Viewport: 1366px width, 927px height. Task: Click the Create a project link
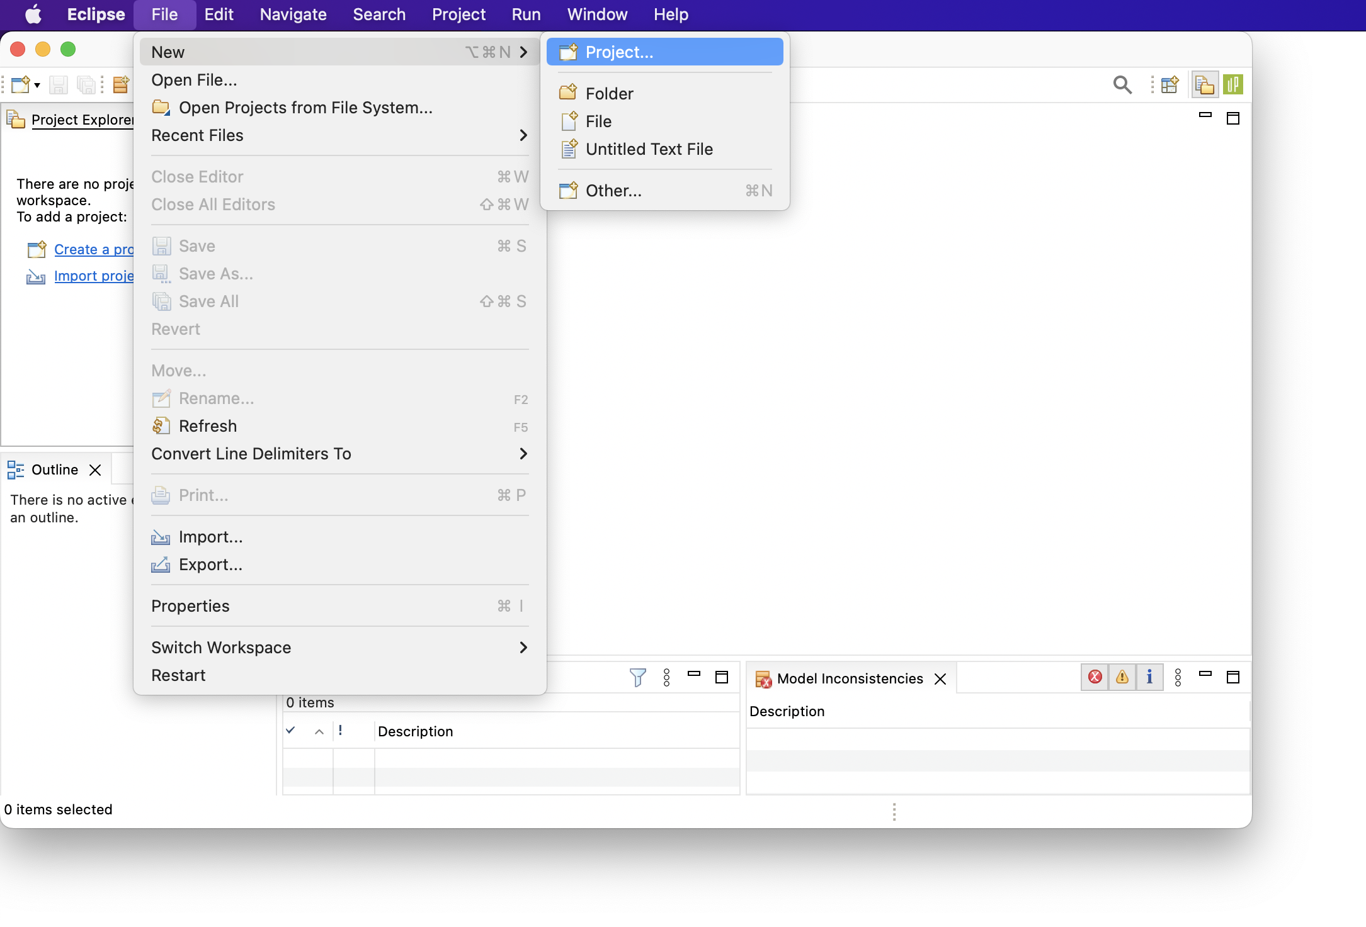click(x=93, y=249)
